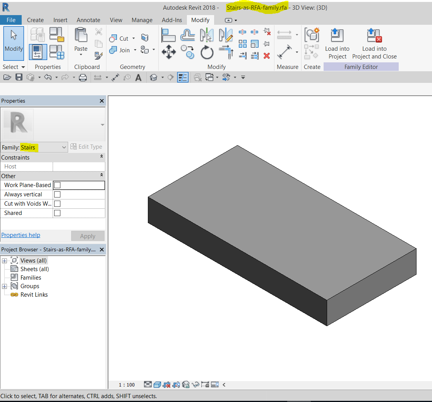
Task: Switch to the Insert ribbon tab
Action: pyautogui.click(x=60, y=20)
